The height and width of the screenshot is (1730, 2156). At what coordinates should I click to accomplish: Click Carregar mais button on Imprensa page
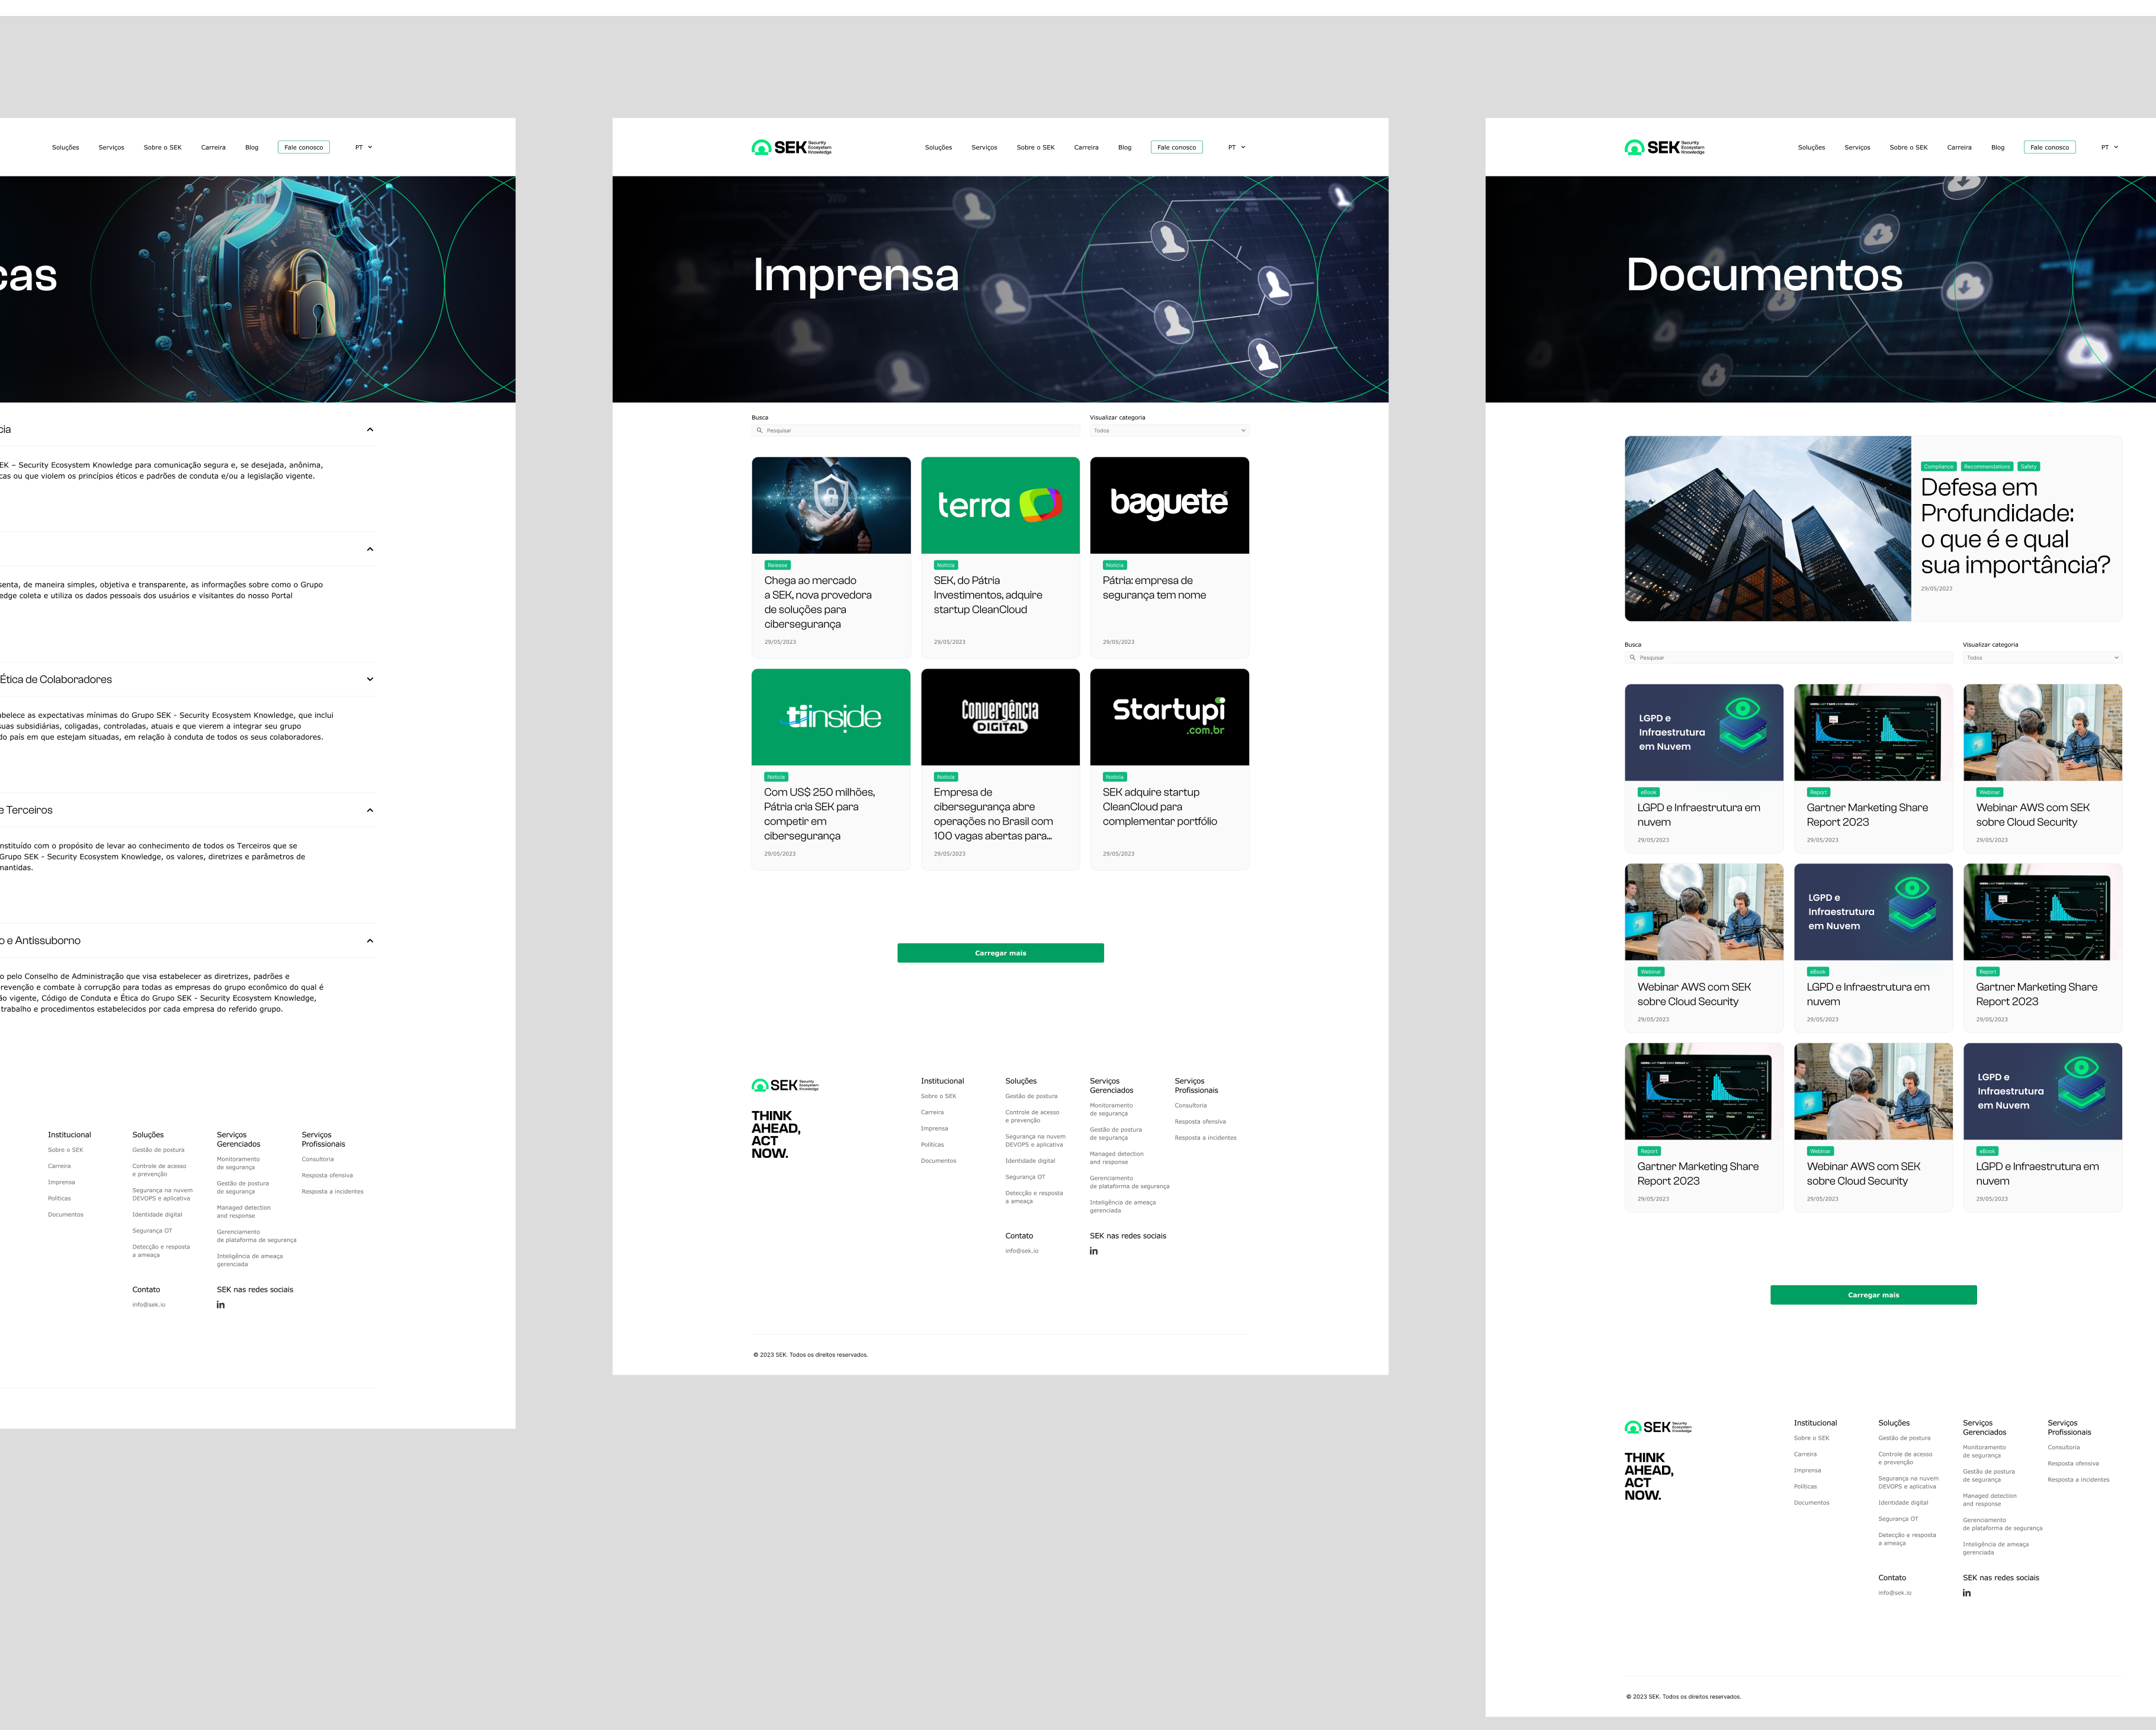(1000, 953)
